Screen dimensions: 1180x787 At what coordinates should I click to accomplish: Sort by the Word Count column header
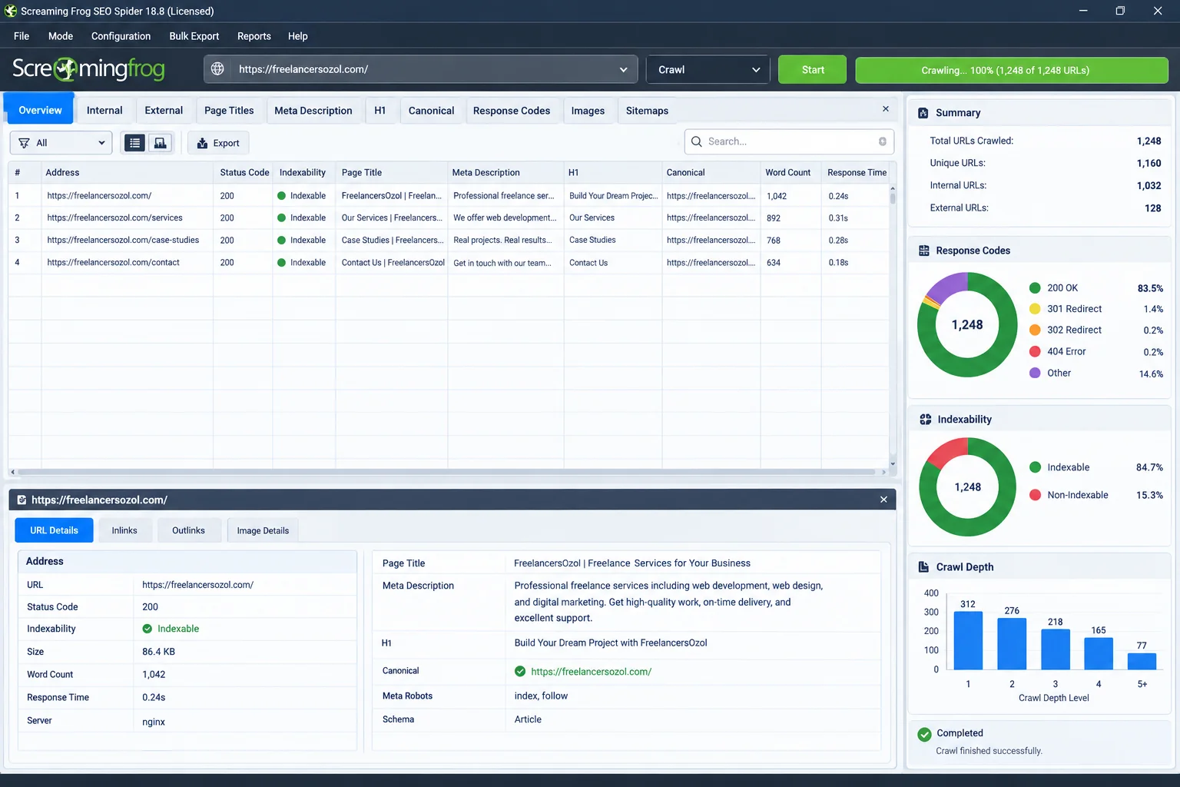tap(787, 173)
